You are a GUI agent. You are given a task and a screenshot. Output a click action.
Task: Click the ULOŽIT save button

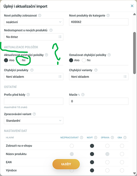tap(66, 164)
